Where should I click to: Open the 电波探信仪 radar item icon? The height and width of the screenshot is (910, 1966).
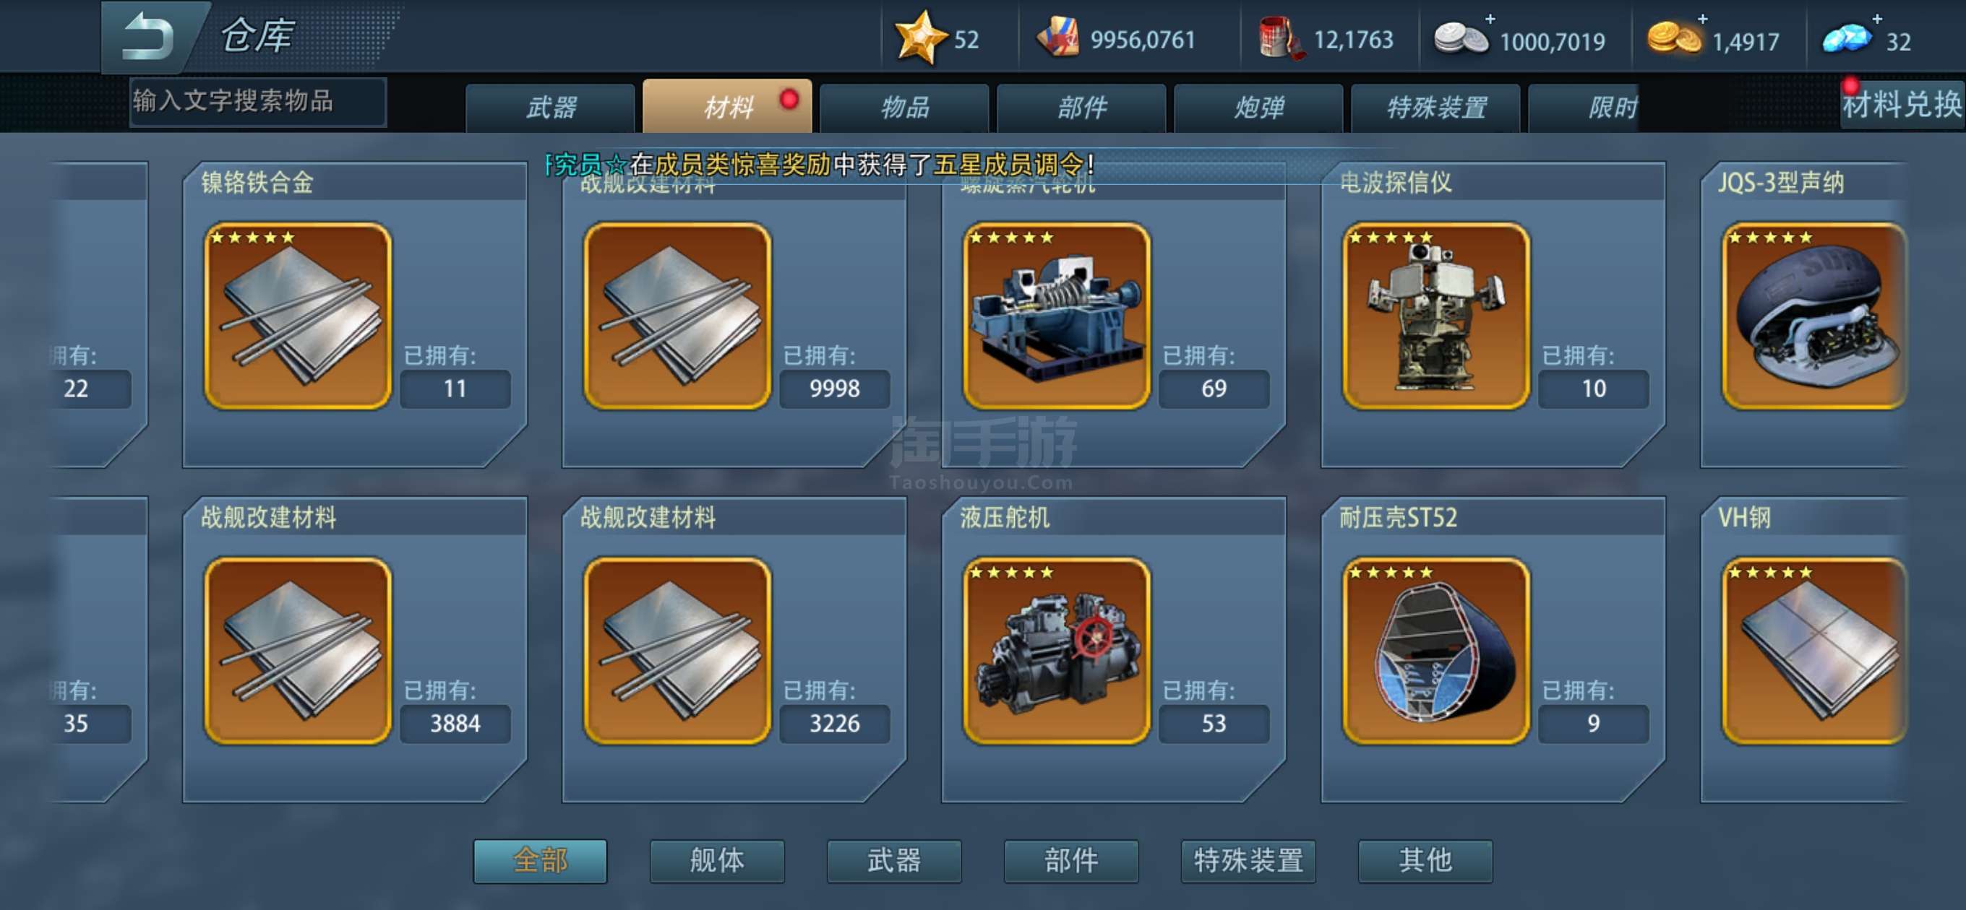click(x=1435, y=316)
